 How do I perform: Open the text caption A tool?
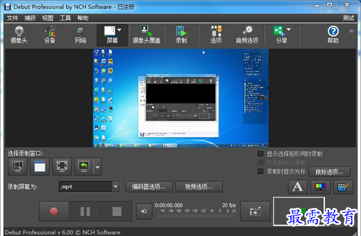click(298, 187)
